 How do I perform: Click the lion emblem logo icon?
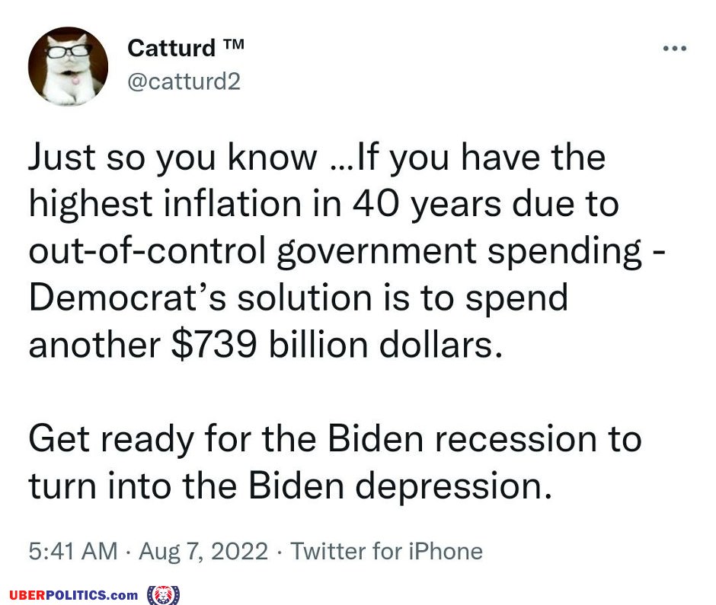pos(163,595)
